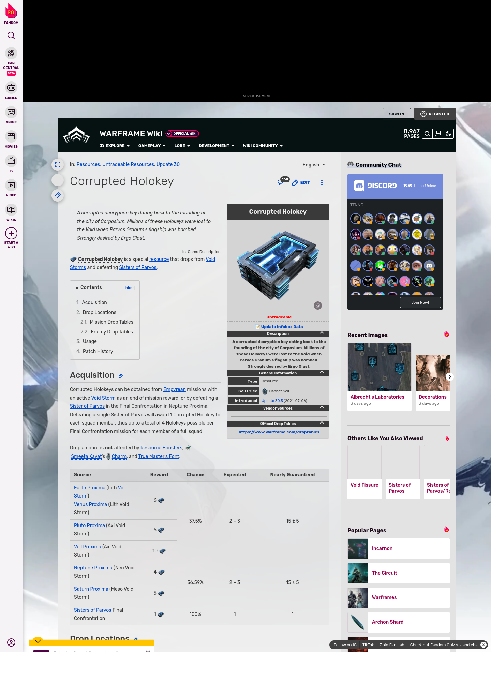491x682 pixels.
Task: Click the wiki header search icon
Action: (427, 134)
